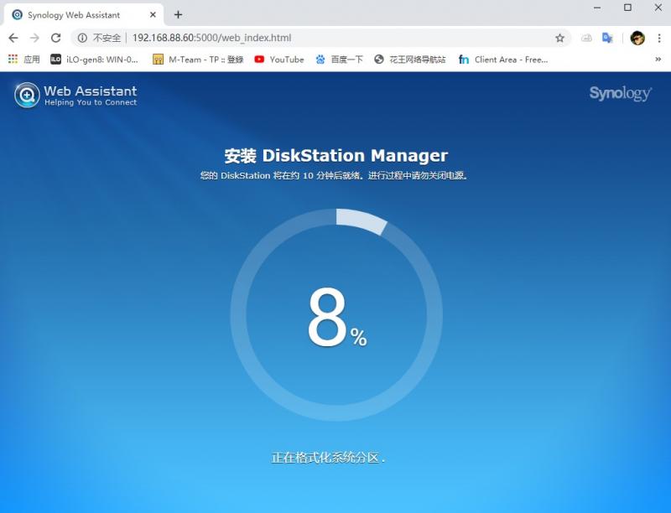Show hidden bookmarks with the double chevron

[x=658, y=60]
